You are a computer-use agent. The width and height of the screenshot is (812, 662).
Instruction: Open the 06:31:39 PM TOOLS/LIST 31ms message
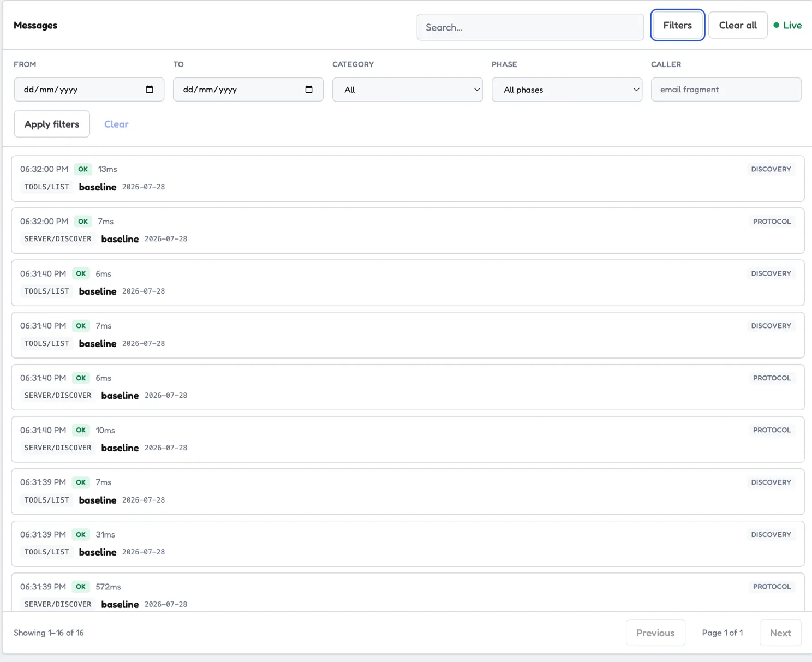tap(408, 544)
